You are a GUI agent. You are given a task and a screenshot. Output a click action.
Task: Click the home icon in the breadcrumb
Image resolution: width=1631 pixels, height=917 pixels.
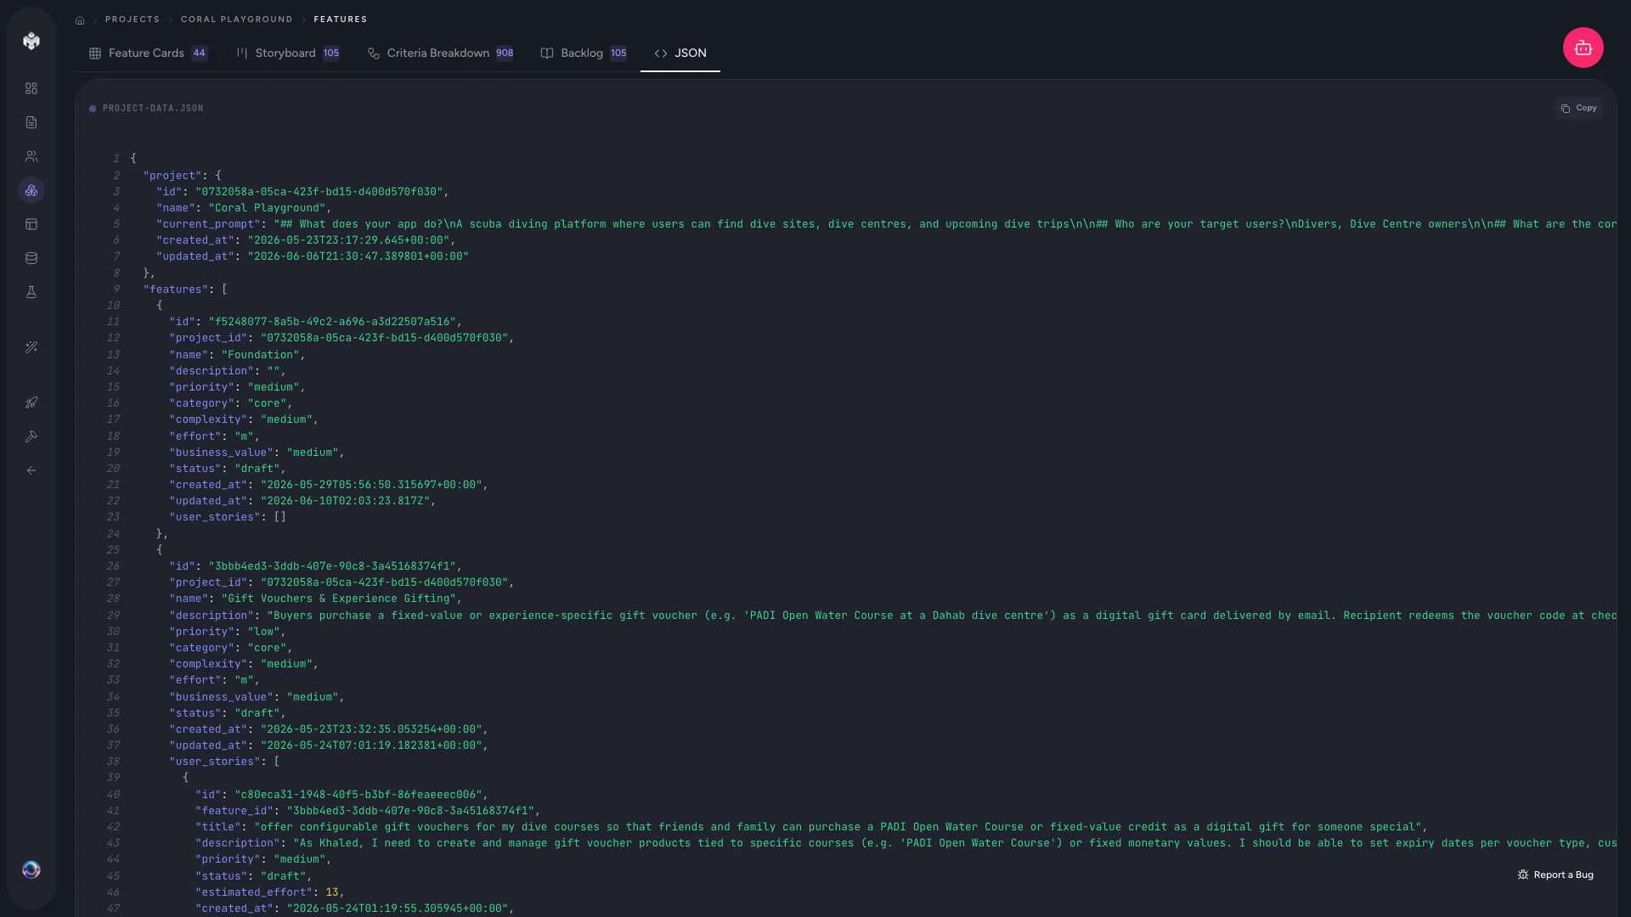click(x=80, y=20)
